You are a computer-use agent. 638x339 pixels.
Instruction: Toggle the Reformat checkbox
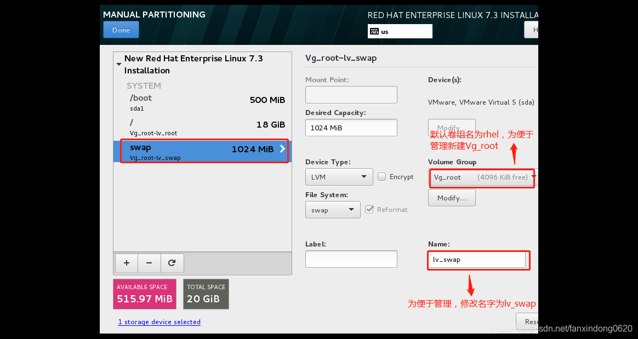coord(369,209)
